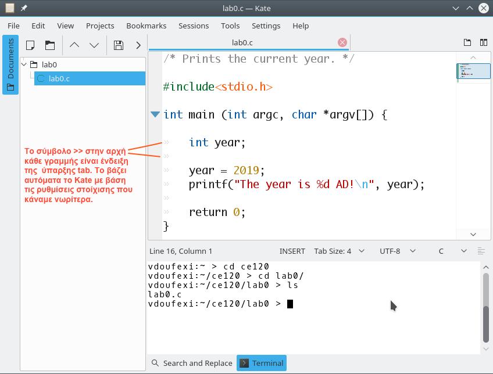The height and width of the screenshot is (374, 493).
Task: Save the document with the floppy disk icon
Action: 118,45
